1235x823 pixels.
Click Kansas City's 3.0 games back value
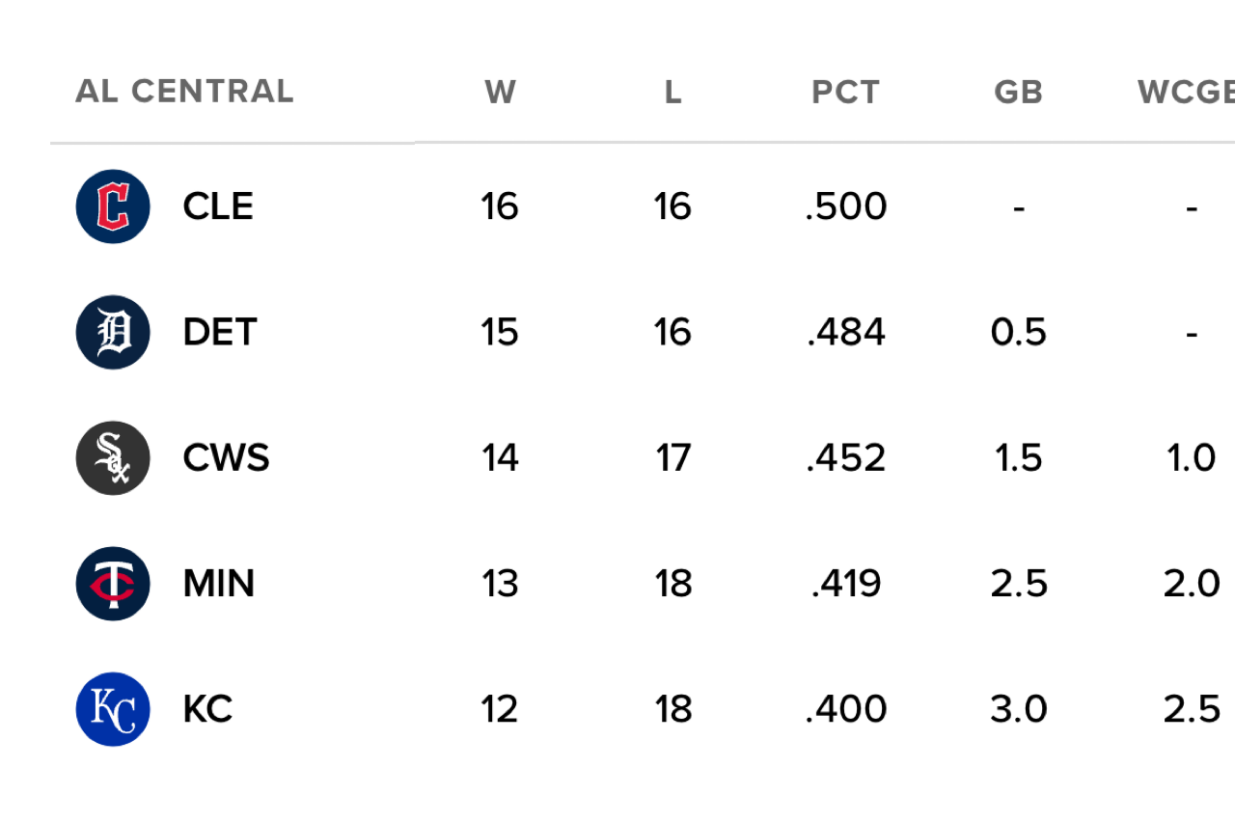[1018, 709]
